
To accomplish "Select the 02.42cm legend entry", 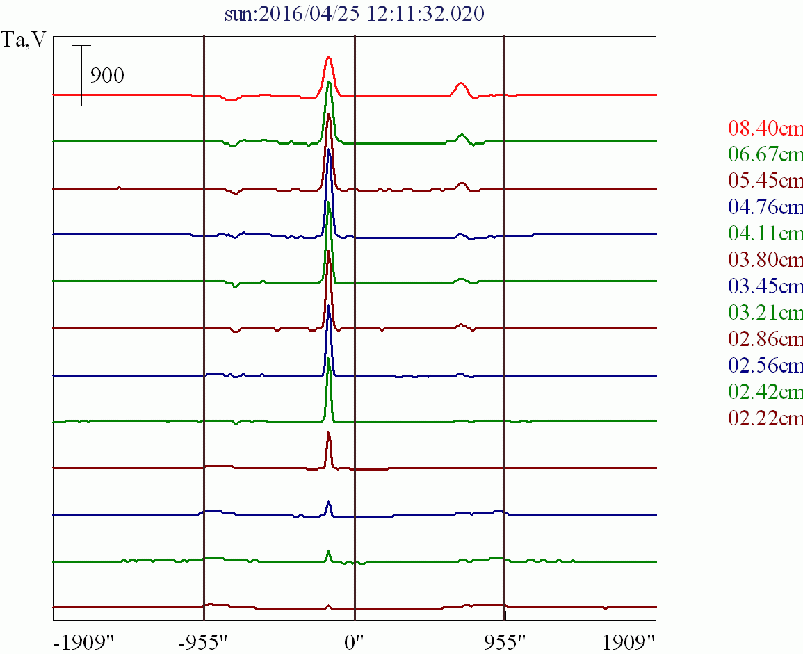I will 765,392.
